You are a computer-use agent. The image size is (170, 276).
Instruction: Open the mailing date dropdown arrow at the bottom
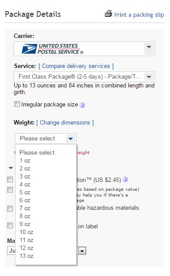click(82, 251)
